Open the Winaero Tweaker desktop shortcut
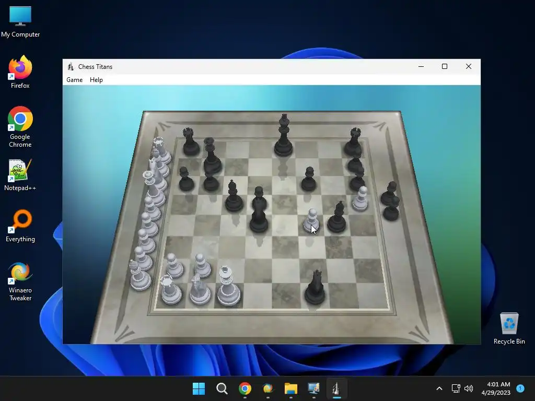Viewport: 535px width, 401px height. click(x=20, y=281)
